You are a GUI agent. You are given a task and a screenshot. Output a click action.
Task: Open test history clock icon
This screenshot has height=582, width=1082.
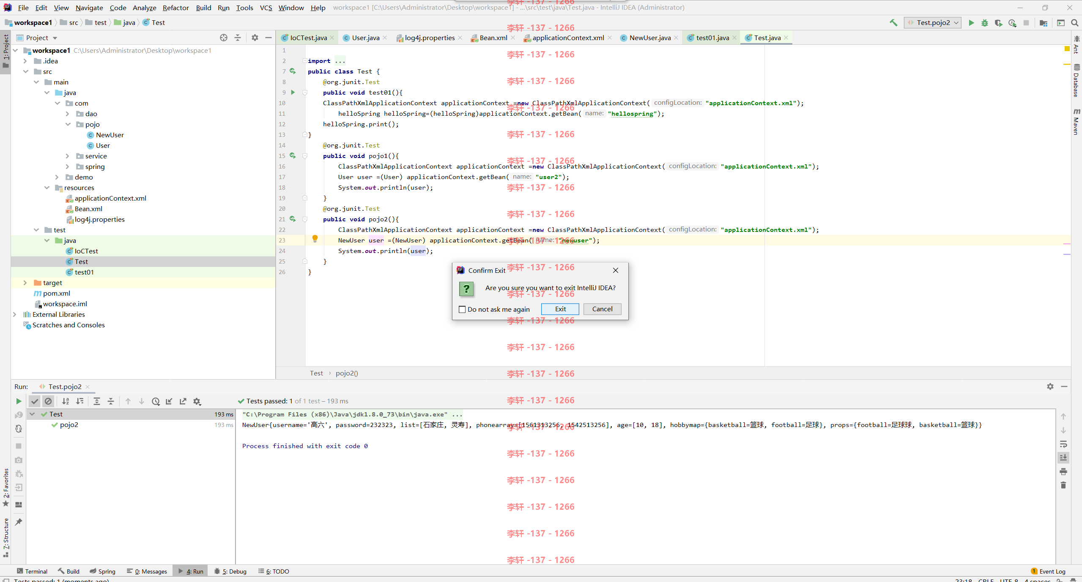156,401
